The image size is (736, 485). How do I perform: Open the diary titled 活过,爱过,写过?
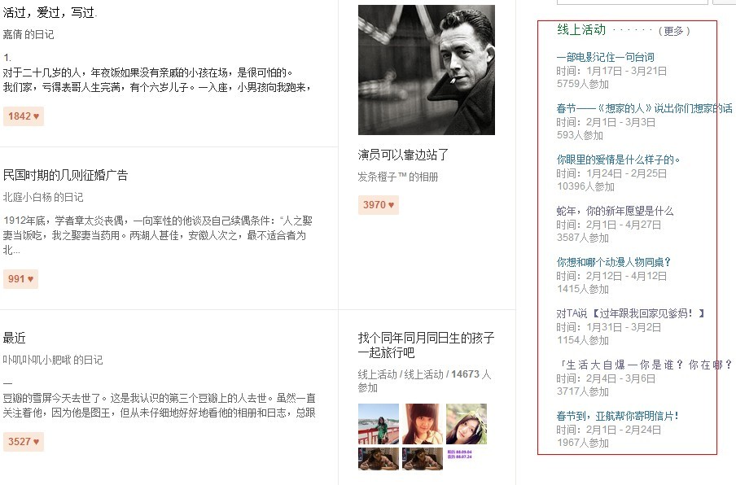(x=50, y=13)
